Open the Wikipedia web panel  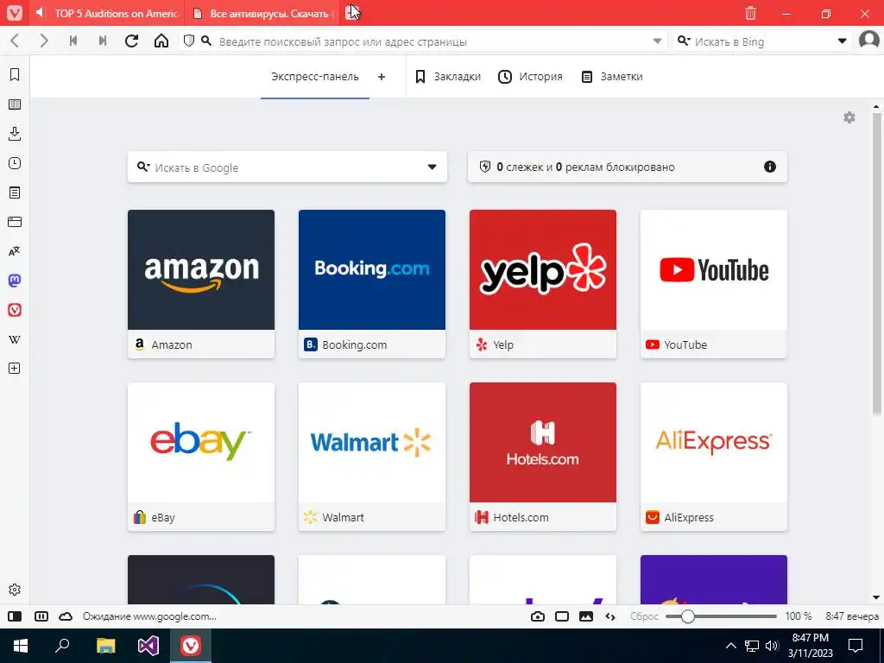[x=15, y=339]
